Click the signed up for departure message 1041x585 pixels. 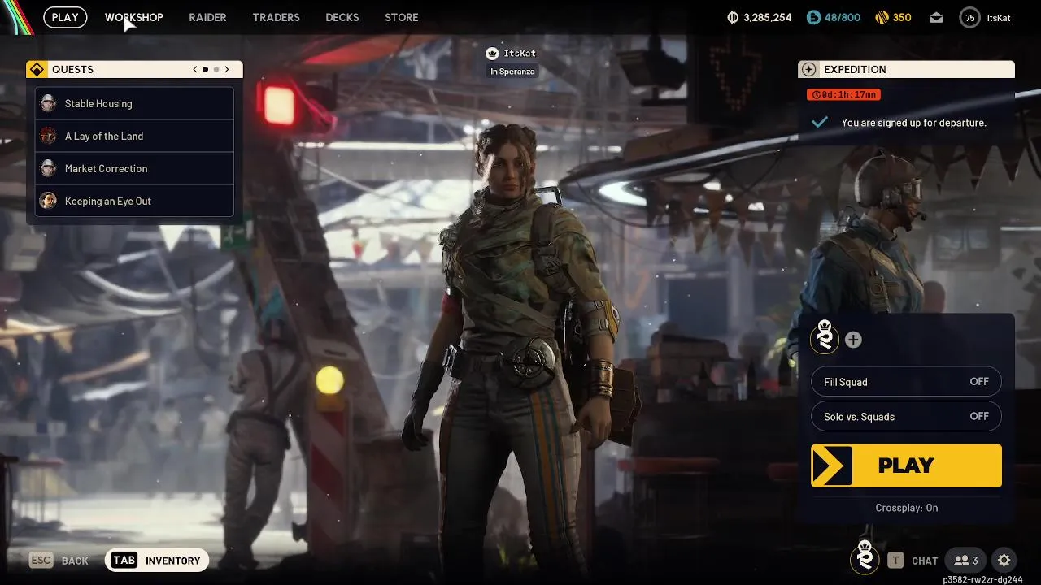point(914,123)
